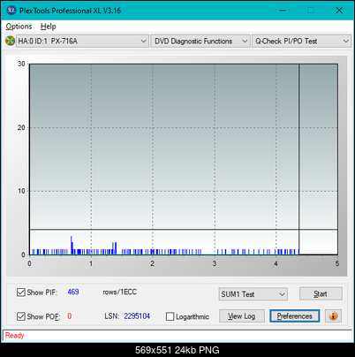This screenshot has width=355, height=357.
Task: Click the orange info icon button
Action: pyautogui.click(x=333, y=316)
